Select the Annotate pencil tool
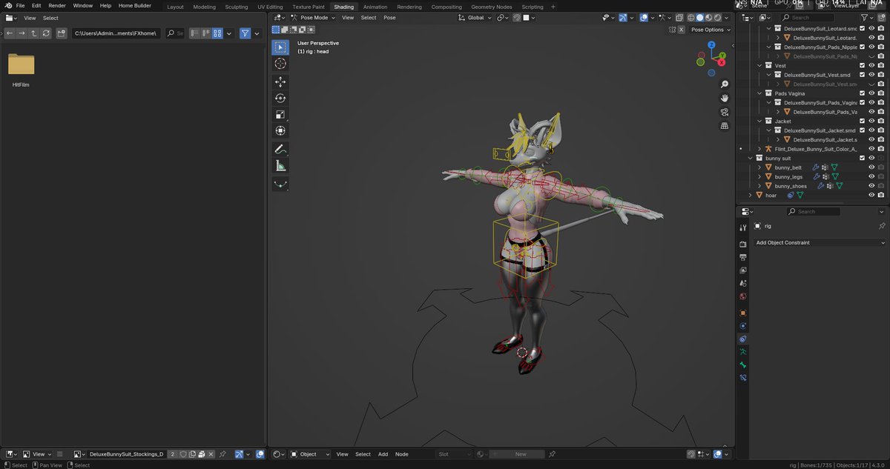This screenshot has height=469, width=890. (280, 149)
